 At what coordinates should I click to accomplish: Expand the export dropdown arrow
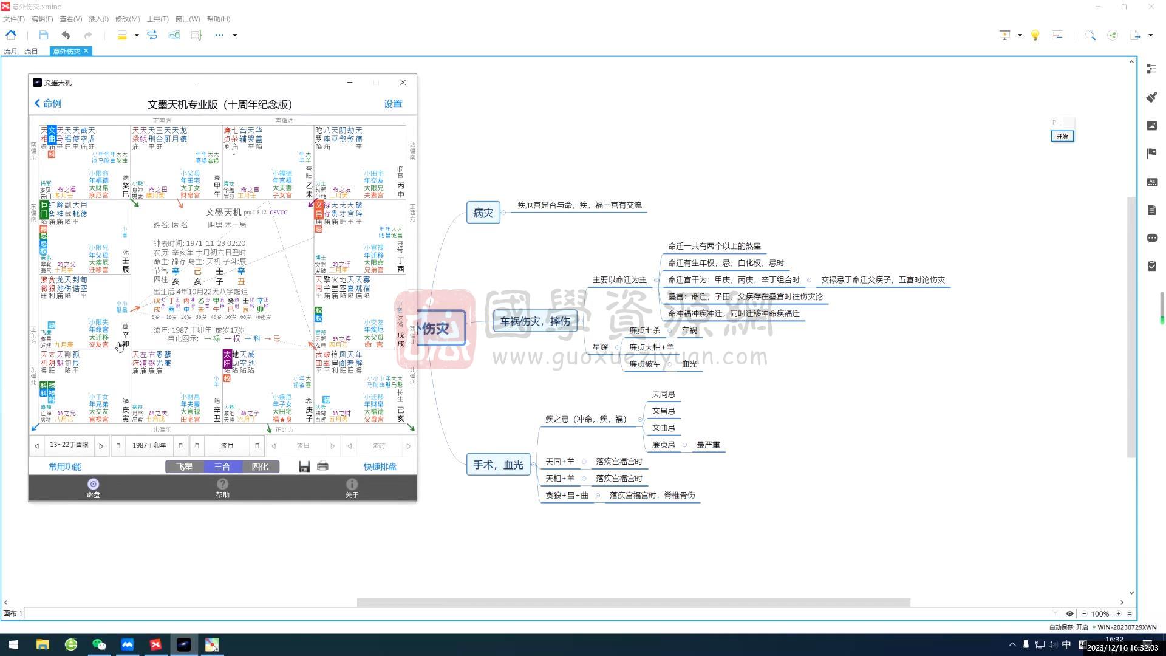[1151, 35]
